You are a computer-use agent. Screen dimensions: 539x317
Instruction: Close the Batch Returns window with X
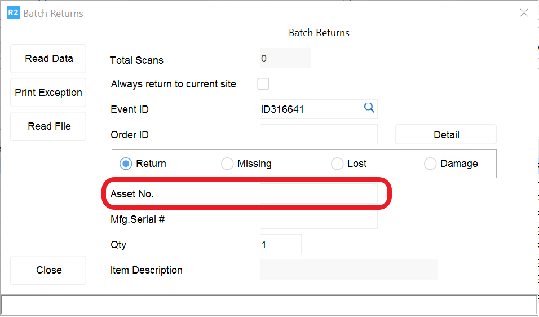(x=524, y=13)
